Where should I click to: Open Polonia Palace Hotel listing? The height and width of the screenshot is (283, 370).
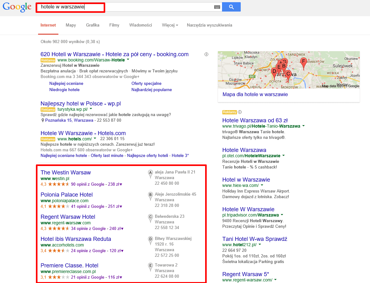(x=67, y=195)
